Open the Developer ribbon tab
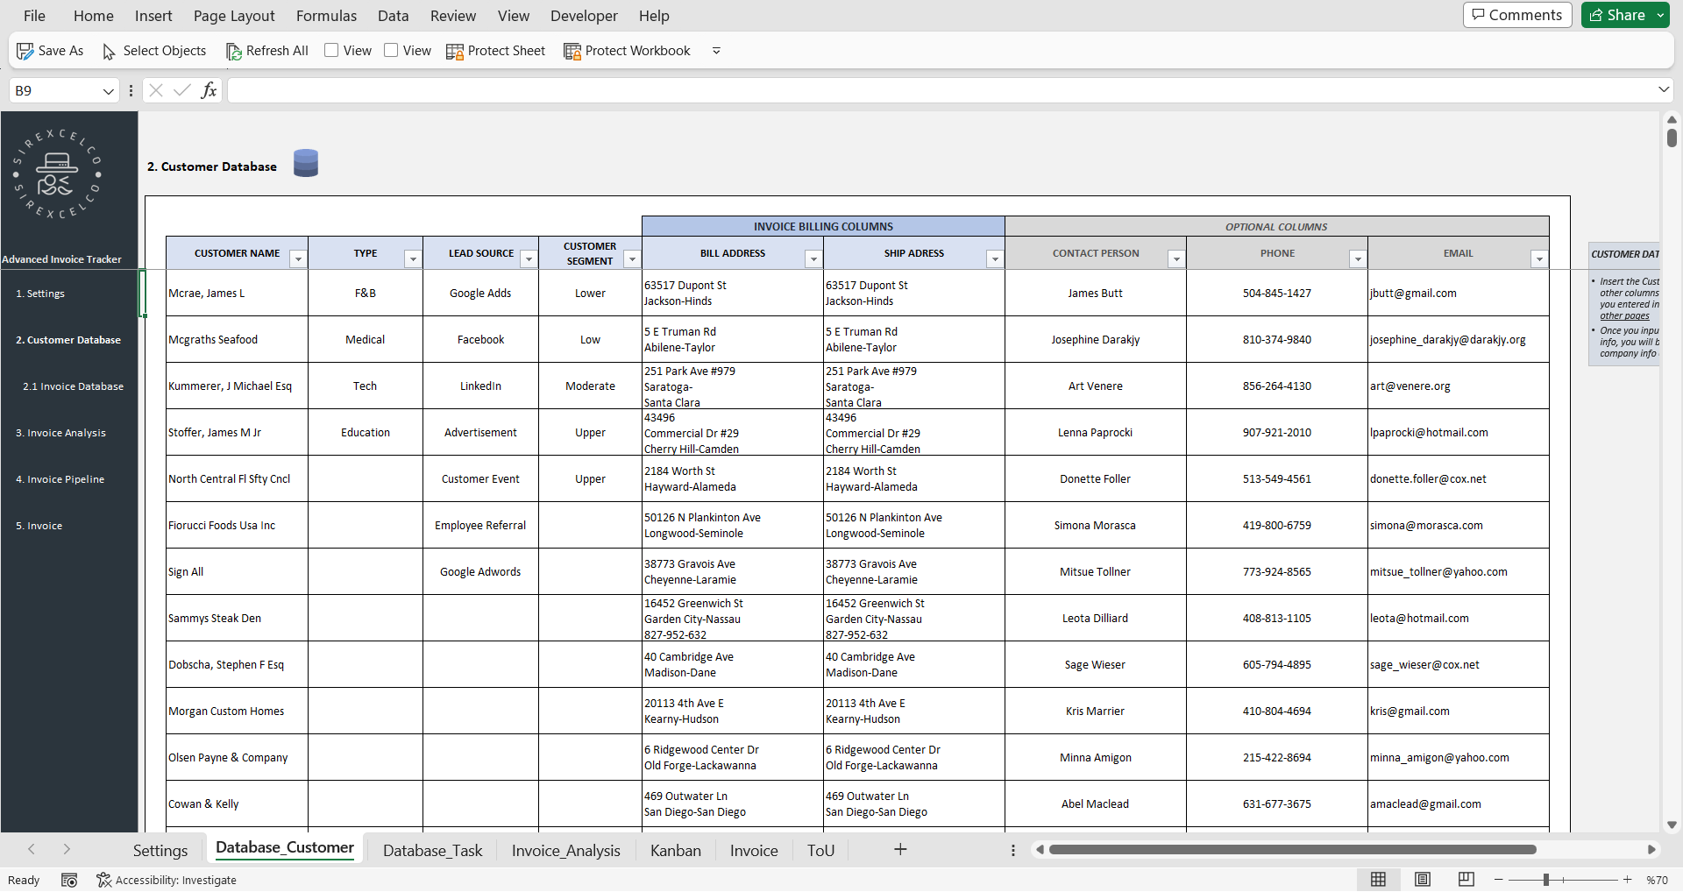This screenshot has height=892, width=1683. pos(584,16)
